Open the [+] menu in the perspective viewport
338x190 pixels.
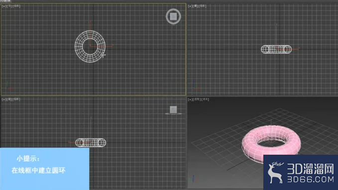[x=190, y=99]
